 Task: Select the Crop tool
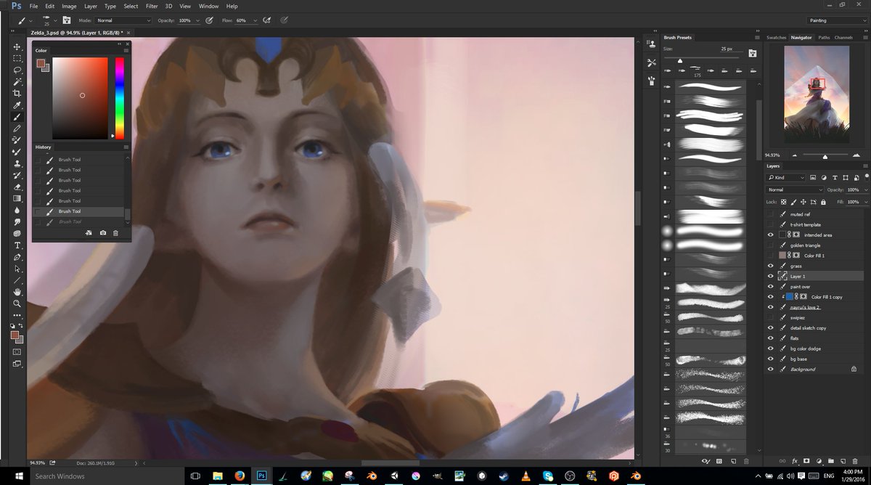coord(17,94)
